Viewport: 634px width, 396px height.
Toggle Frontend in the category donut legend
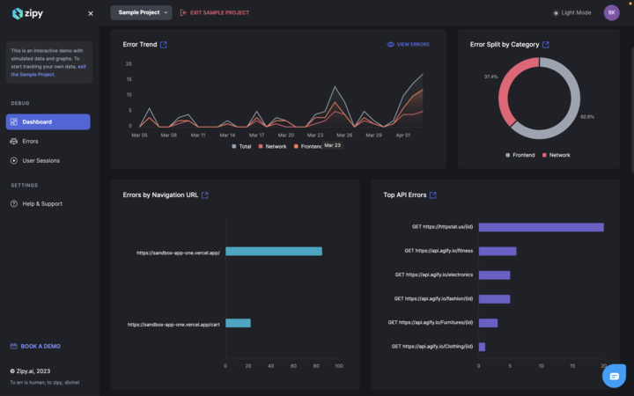pyautogui.click(x=520, y=155)
